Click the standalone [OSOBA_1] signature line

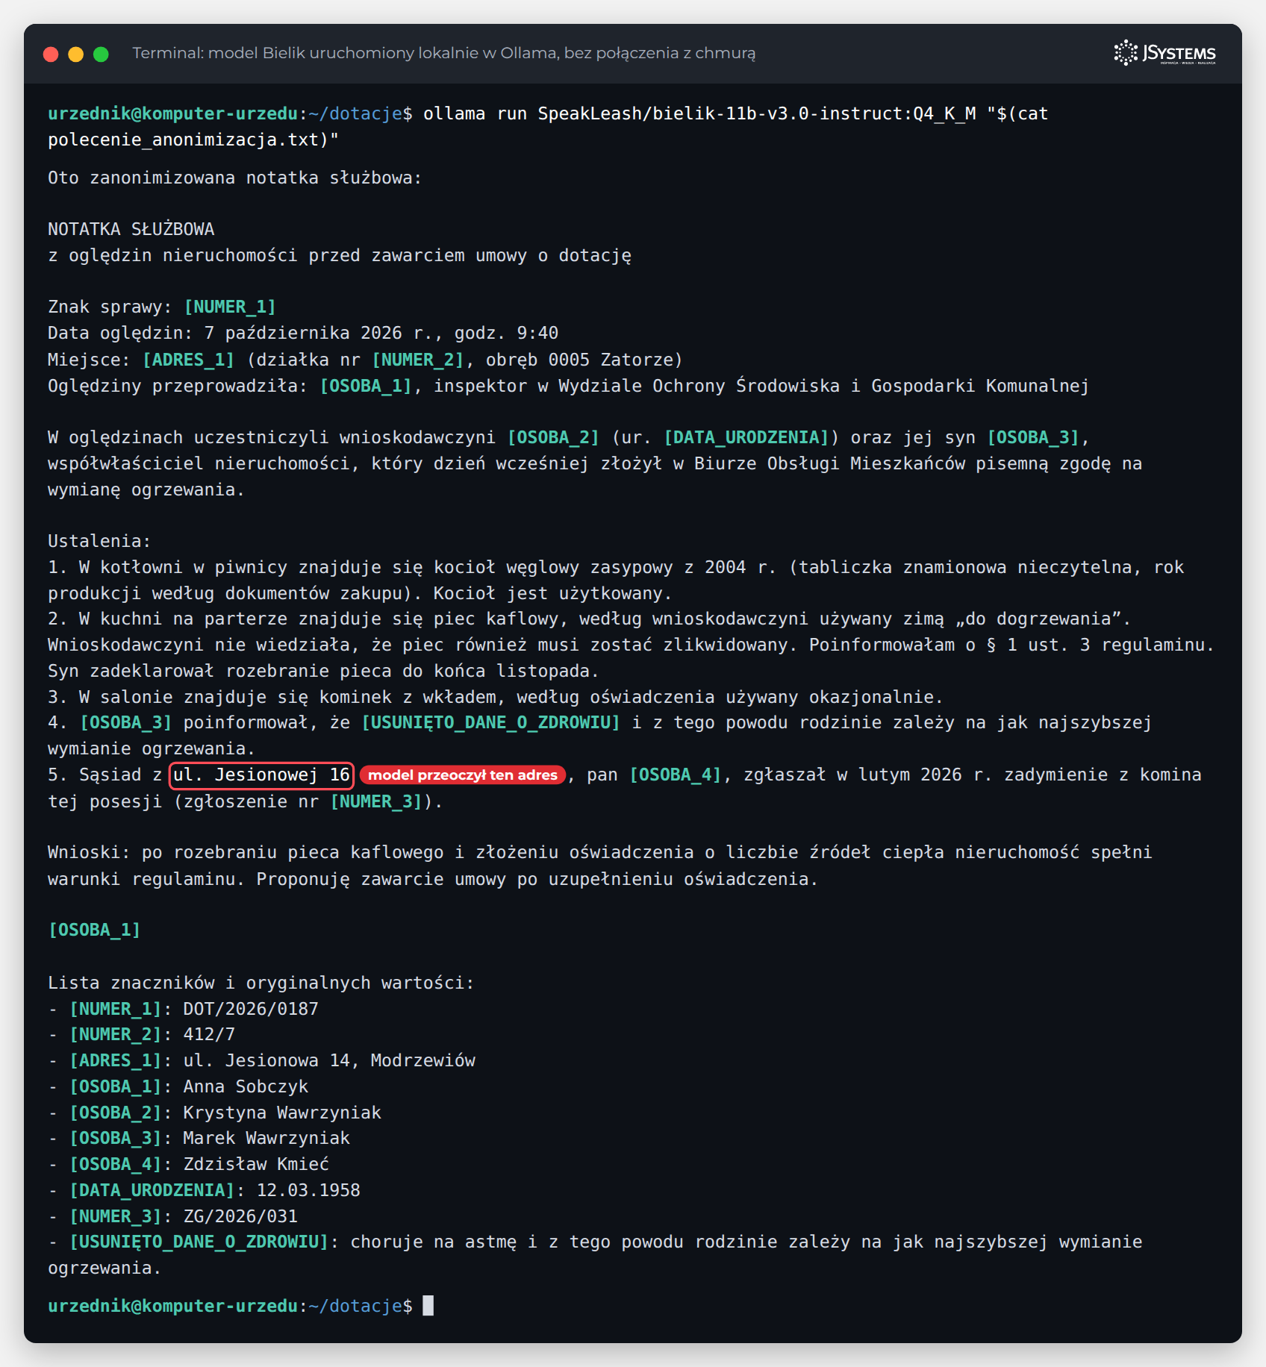[94, 930]
